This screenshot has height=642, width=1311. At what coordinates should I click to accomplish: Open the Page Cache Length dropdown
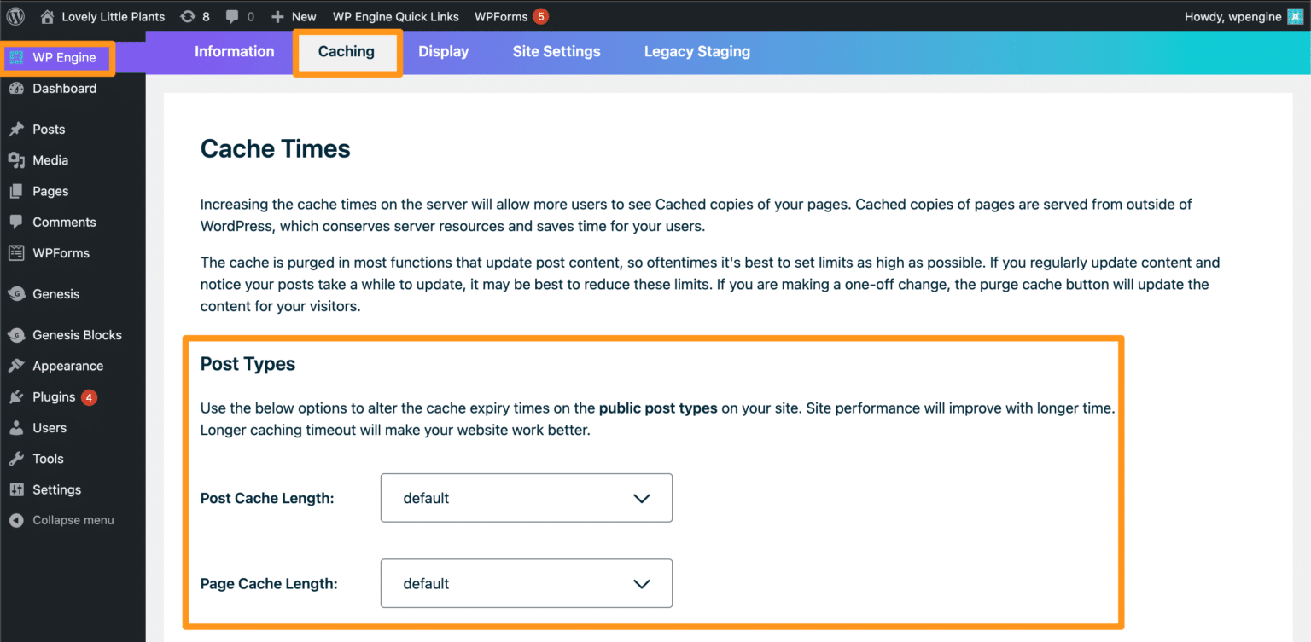click(526, 583)
